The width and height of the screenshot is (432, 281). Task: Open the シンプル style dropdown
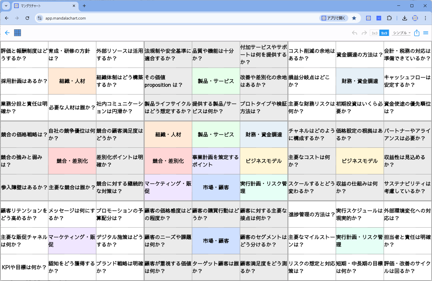[402, 33]
